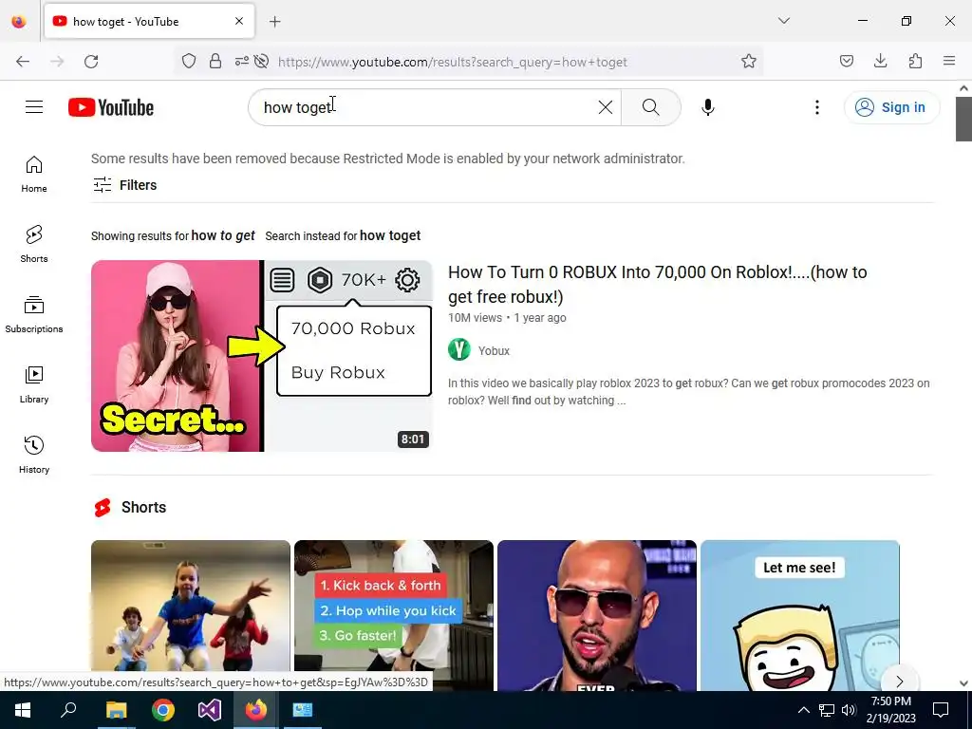
Task: Open the Windows notification center
Action: pos(941,710)
